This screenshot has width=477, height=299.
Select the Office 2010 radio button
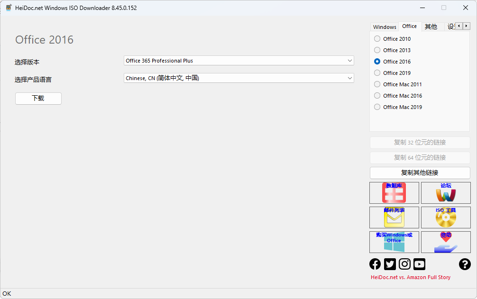[377, 39]
